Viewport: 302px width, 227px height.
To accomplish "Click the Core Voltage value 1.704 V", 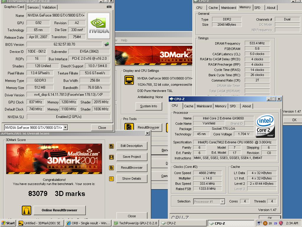I will pyautogui.click(x=244, y=134).
